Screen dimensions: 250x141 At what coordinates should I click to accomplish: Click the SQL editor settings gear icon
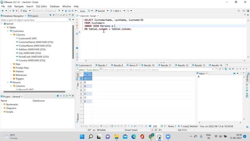(77, 48)
